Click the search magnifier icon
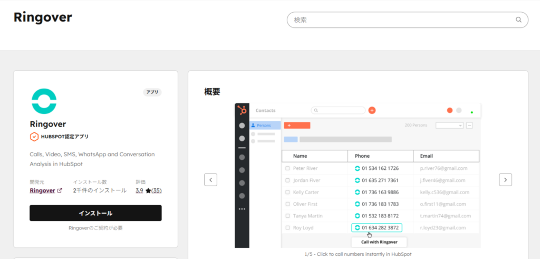This screenshot has height=259, width=540. (x=518, y=20)
